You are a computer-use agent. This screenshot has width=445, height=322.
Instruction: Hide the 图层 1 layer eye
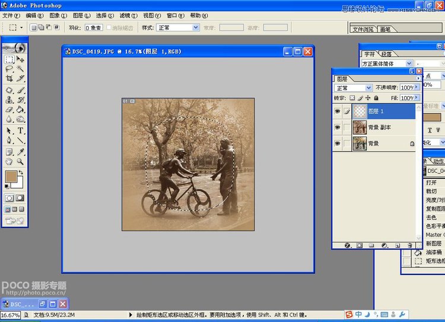coord(337,112)
